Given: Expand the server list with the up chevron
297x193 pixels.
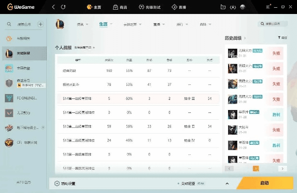Looking at the screenshot, I should (x=227, y=183).
